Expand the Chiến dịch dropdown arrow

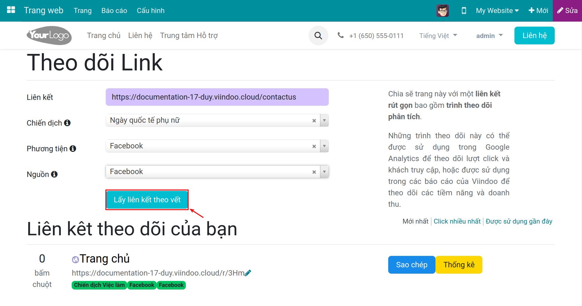[324, 120]
